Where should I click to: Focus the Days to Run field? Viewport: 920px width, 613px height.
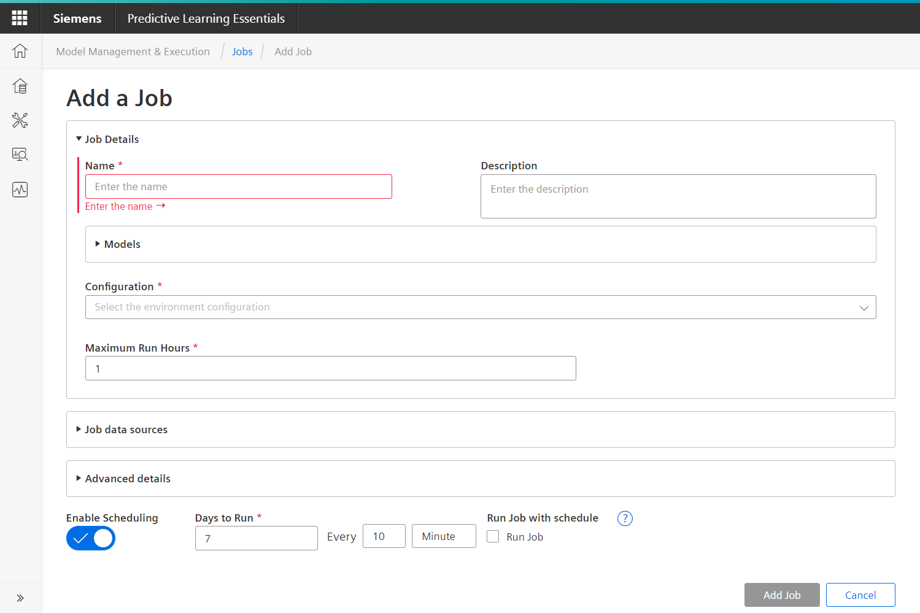257,538
